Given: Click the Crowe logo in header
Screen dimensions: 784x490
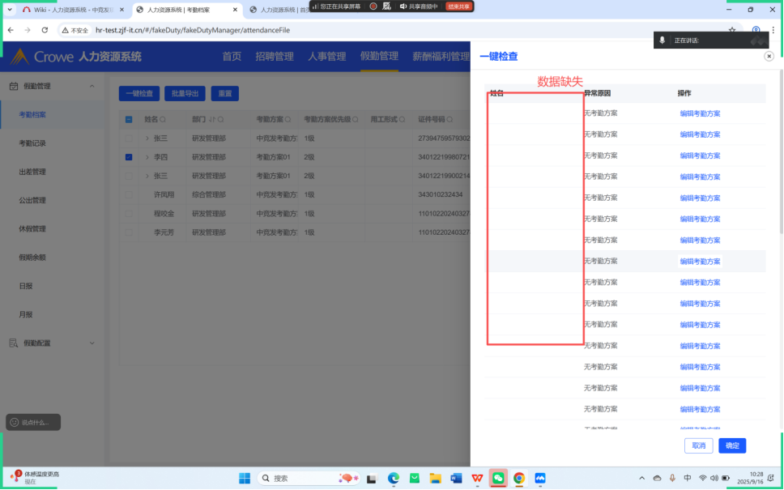Looking at the screenshot, I should click(x=42, y=57).
